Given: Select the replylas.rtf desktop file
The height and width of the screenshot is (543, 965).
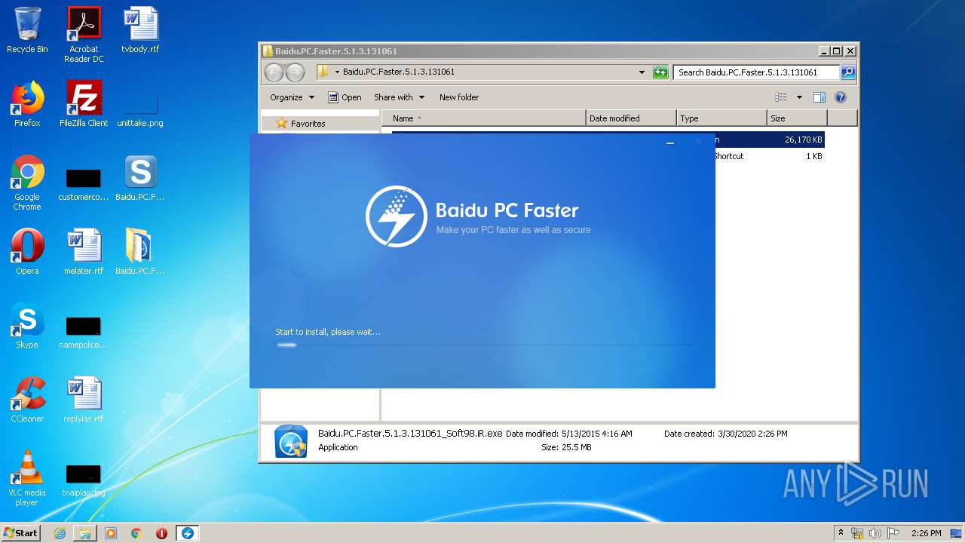Looking at the screenshot, I should click(x=84, y=400).
